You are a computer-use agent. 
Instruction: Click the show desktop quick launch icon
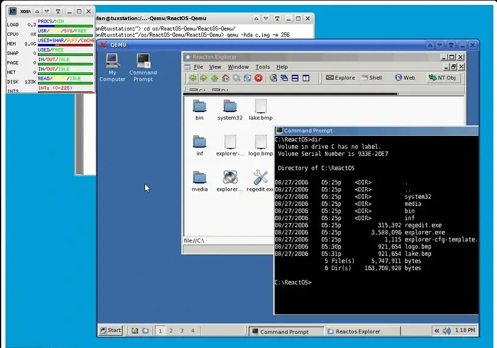coord(135,331)
